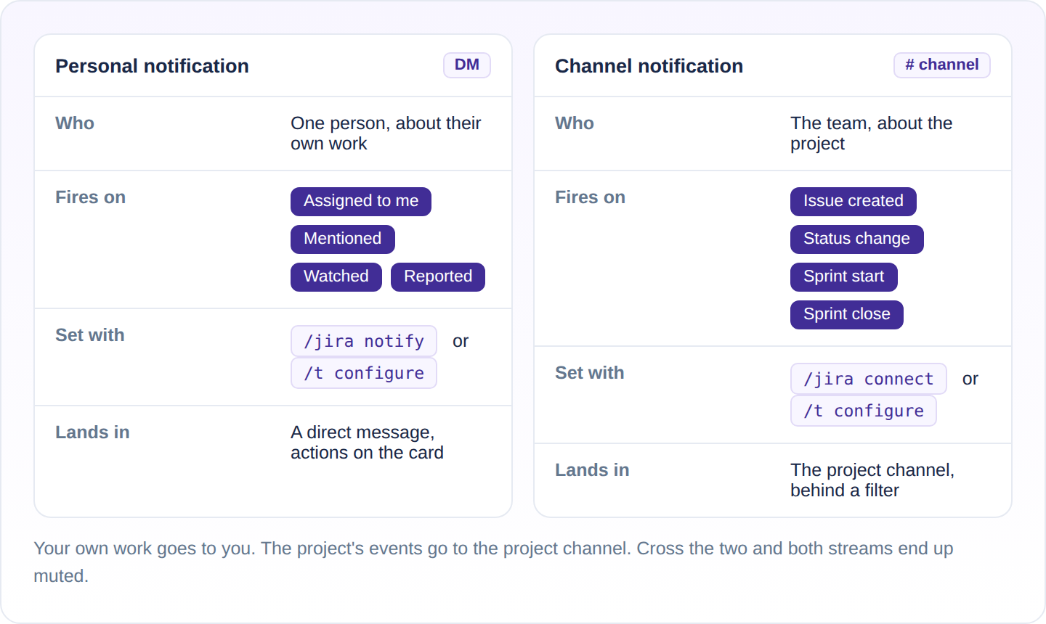The height and width of the screenshot is (624, 1046).
Task: Click the DM badge on Personal notification
Action: pyautogui.click(x=467, y=65)
